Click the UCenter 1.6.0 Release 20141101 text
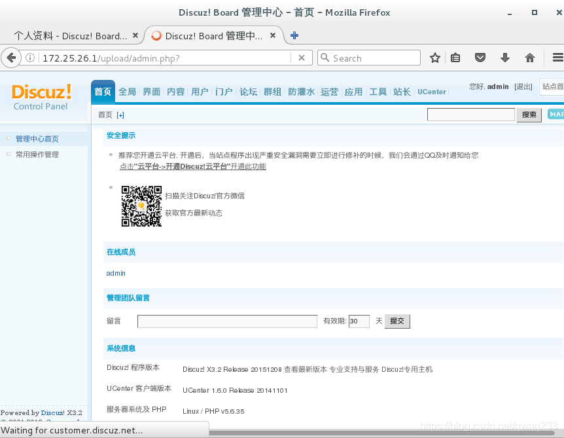 click(x=235, y=390)
